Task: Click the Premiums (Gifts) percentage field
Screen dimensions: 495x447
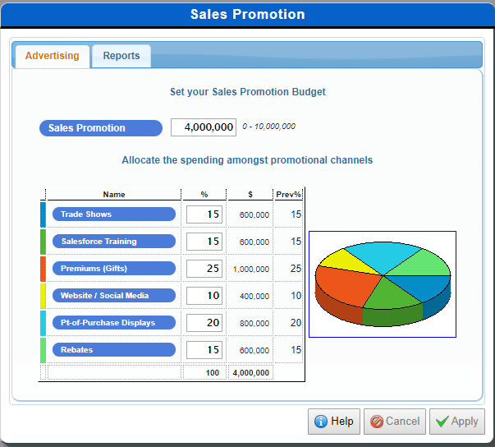Action: click(204, 269)
